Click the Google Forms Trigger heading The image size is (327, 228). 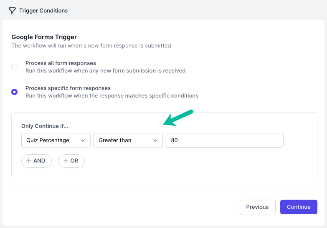(x=44, y=37)
